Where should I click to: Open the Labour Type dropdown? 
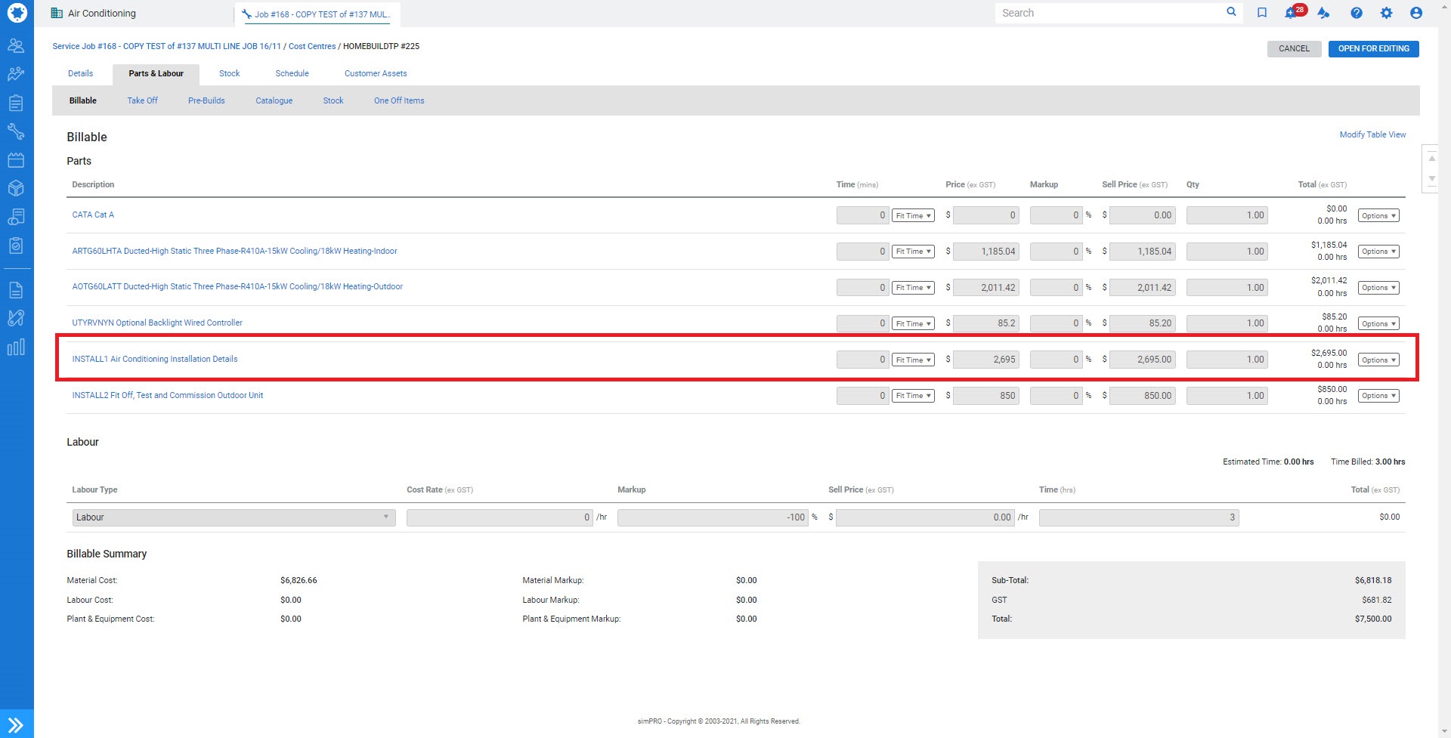pos(234,517)
